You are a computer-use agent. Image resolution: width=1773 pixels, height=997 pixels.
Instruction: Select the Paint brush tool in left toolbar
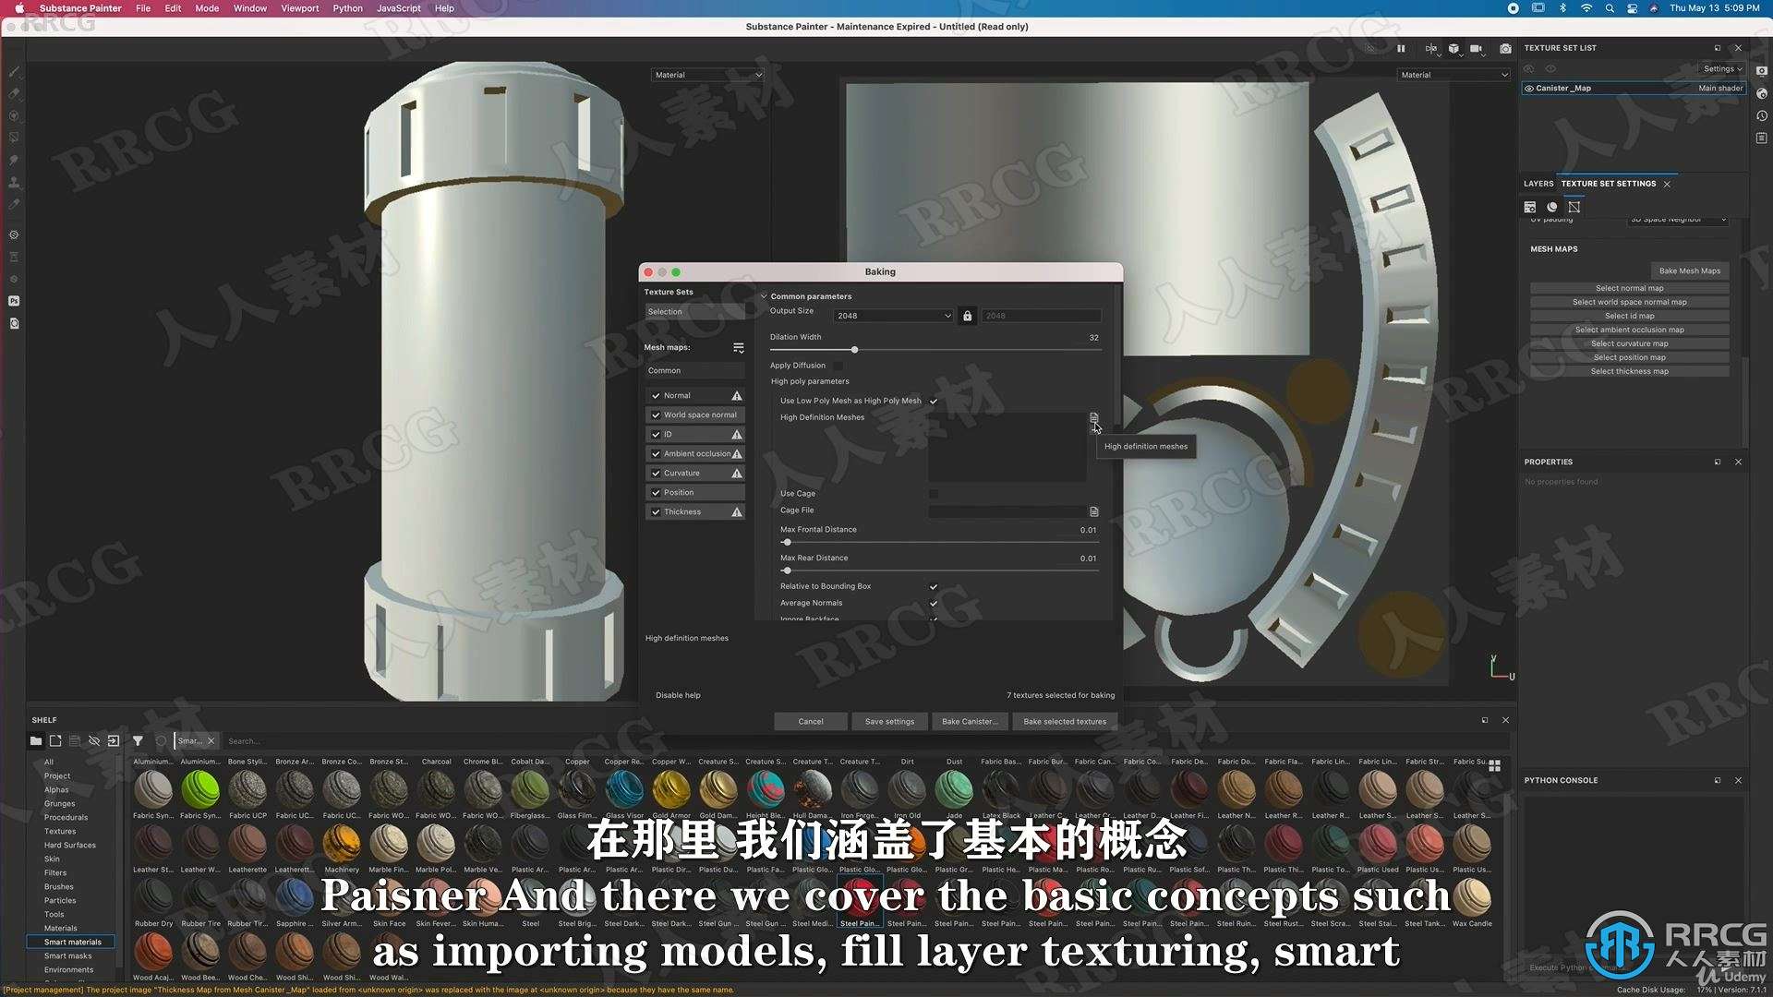tap(14, 71)
